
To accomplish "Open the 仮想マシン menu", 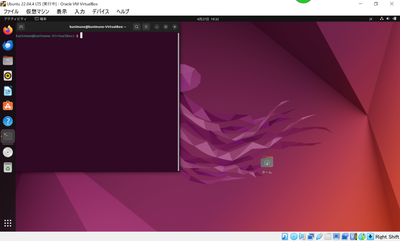I will click(38, 11).
